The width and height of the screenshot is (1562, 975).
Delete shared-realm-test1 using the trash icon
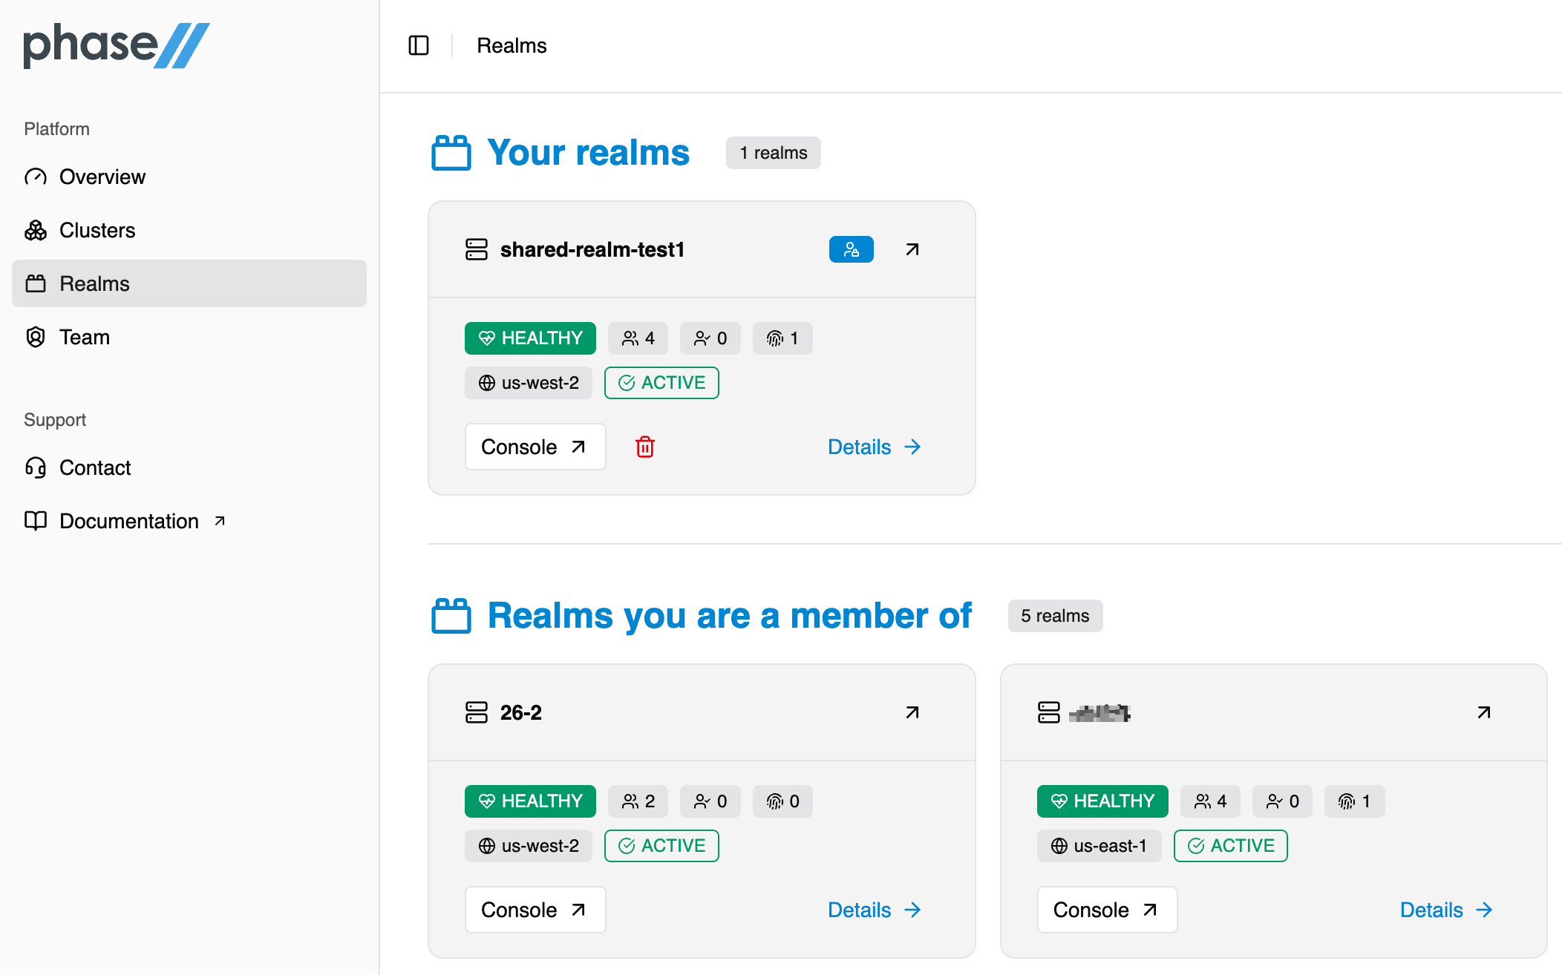644,447
